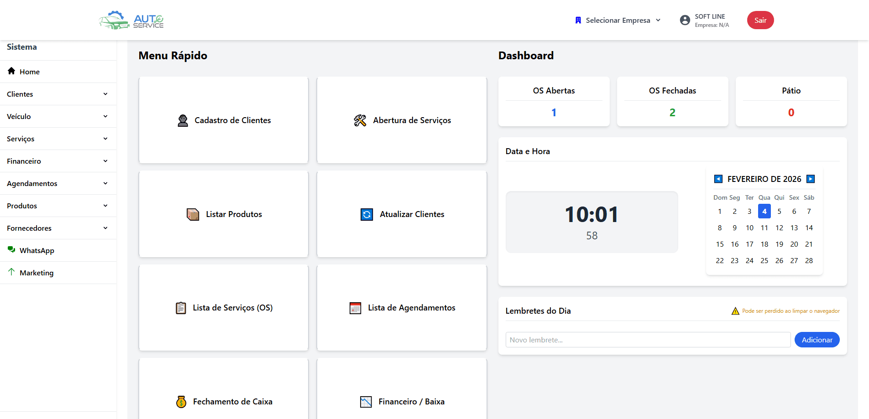The width and height of the screenshot is (869, 419).
Task: Select day 22 in the calendar
Action: (x=720, y=260)
